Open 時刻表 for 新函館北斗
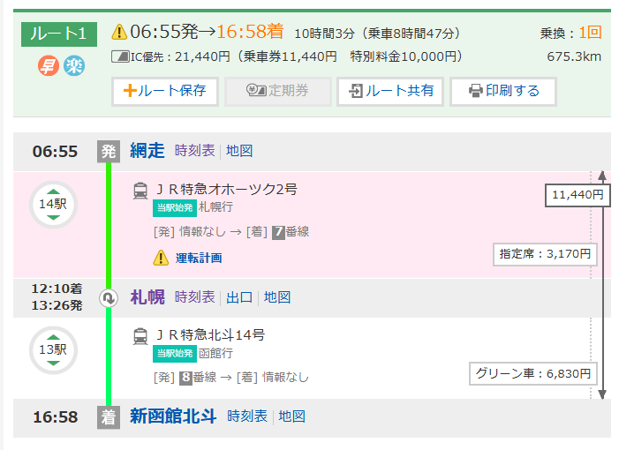Viewport: 619px width, 450px height. 247,416
